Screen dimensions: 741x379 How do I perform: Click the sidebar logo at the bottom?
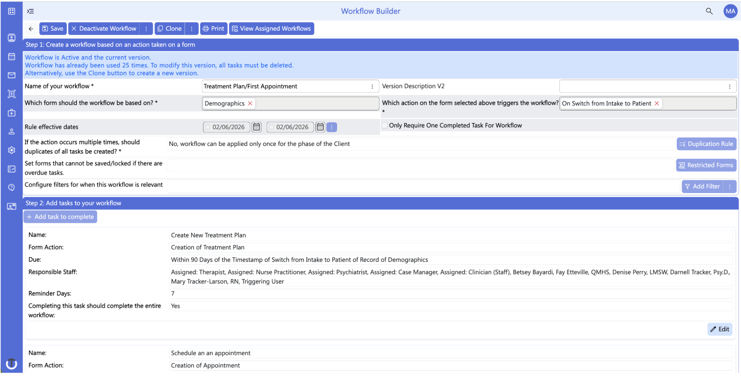(11, 364)
